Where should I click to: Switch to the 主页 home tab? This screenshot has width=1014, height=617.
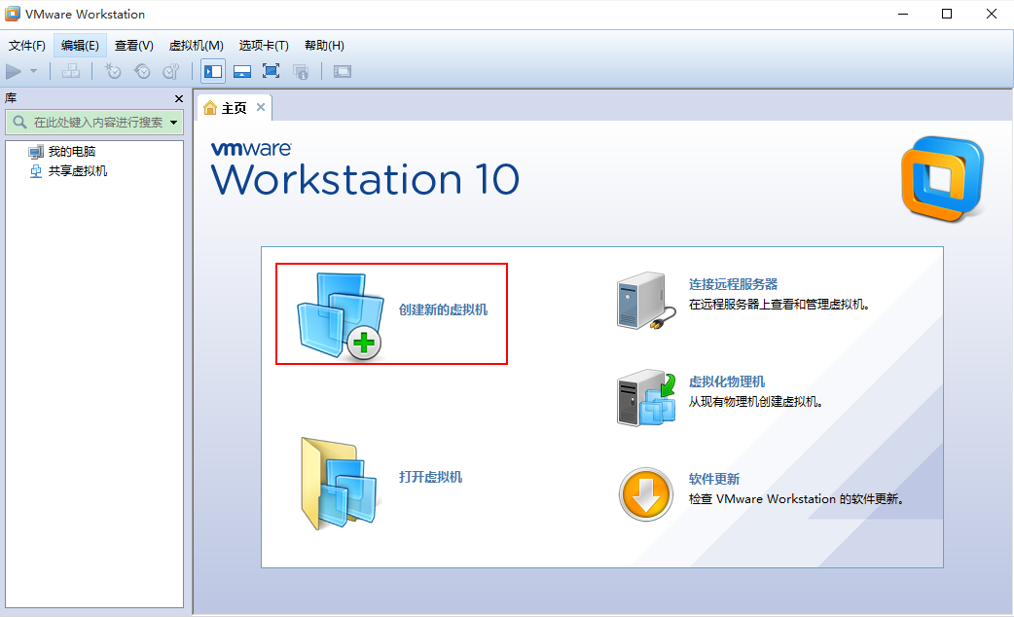(235, 108)
